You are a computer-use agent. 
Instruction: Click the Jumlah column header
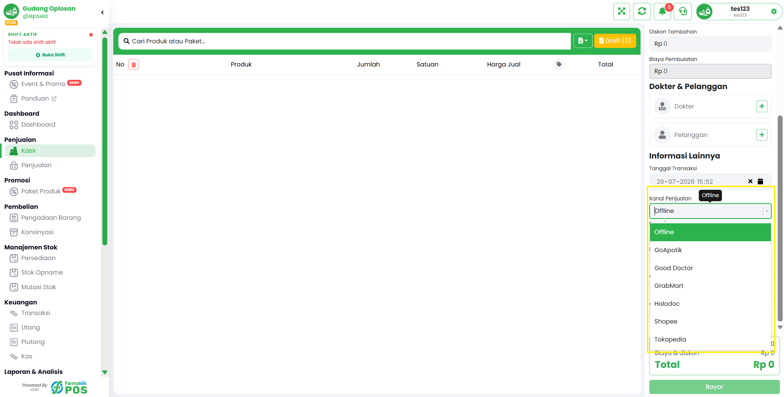[x=368, y=65]
